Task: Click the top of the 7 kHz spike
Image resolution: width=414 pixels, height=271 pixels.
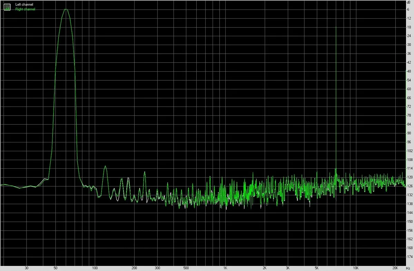Action: pos(336,28)
